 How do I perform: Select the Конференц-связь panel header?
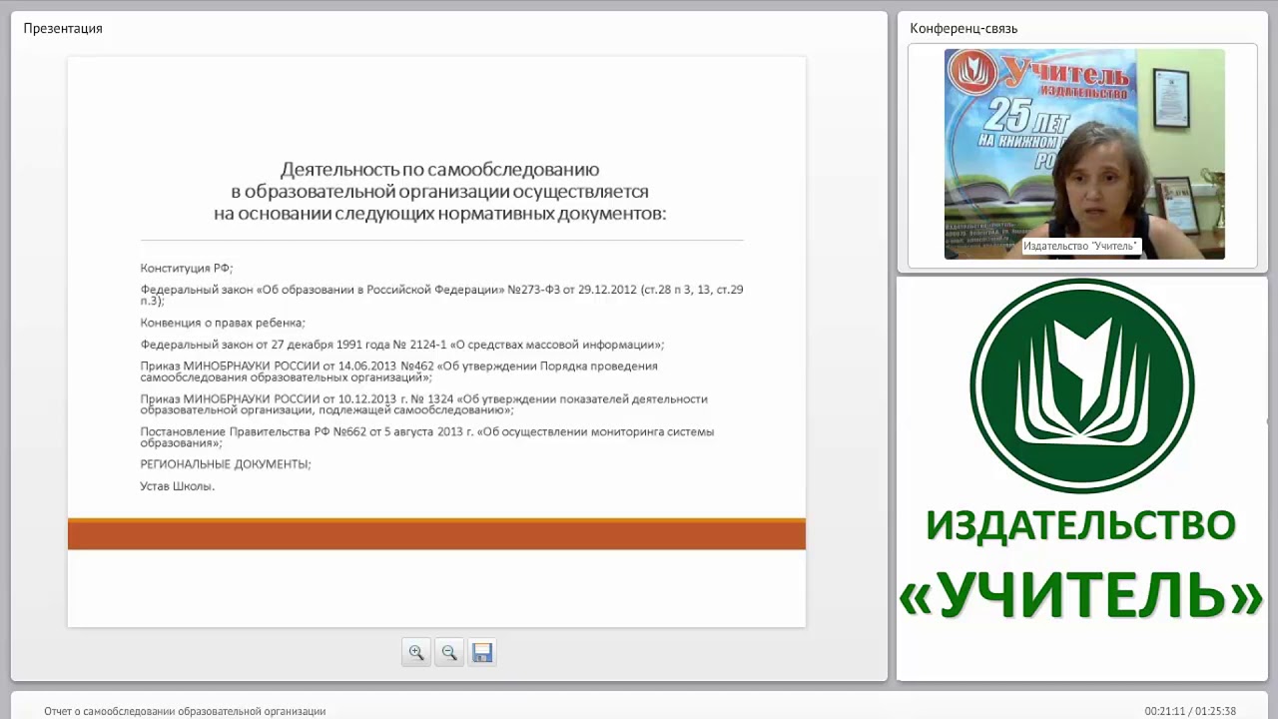tap(963, 28)
